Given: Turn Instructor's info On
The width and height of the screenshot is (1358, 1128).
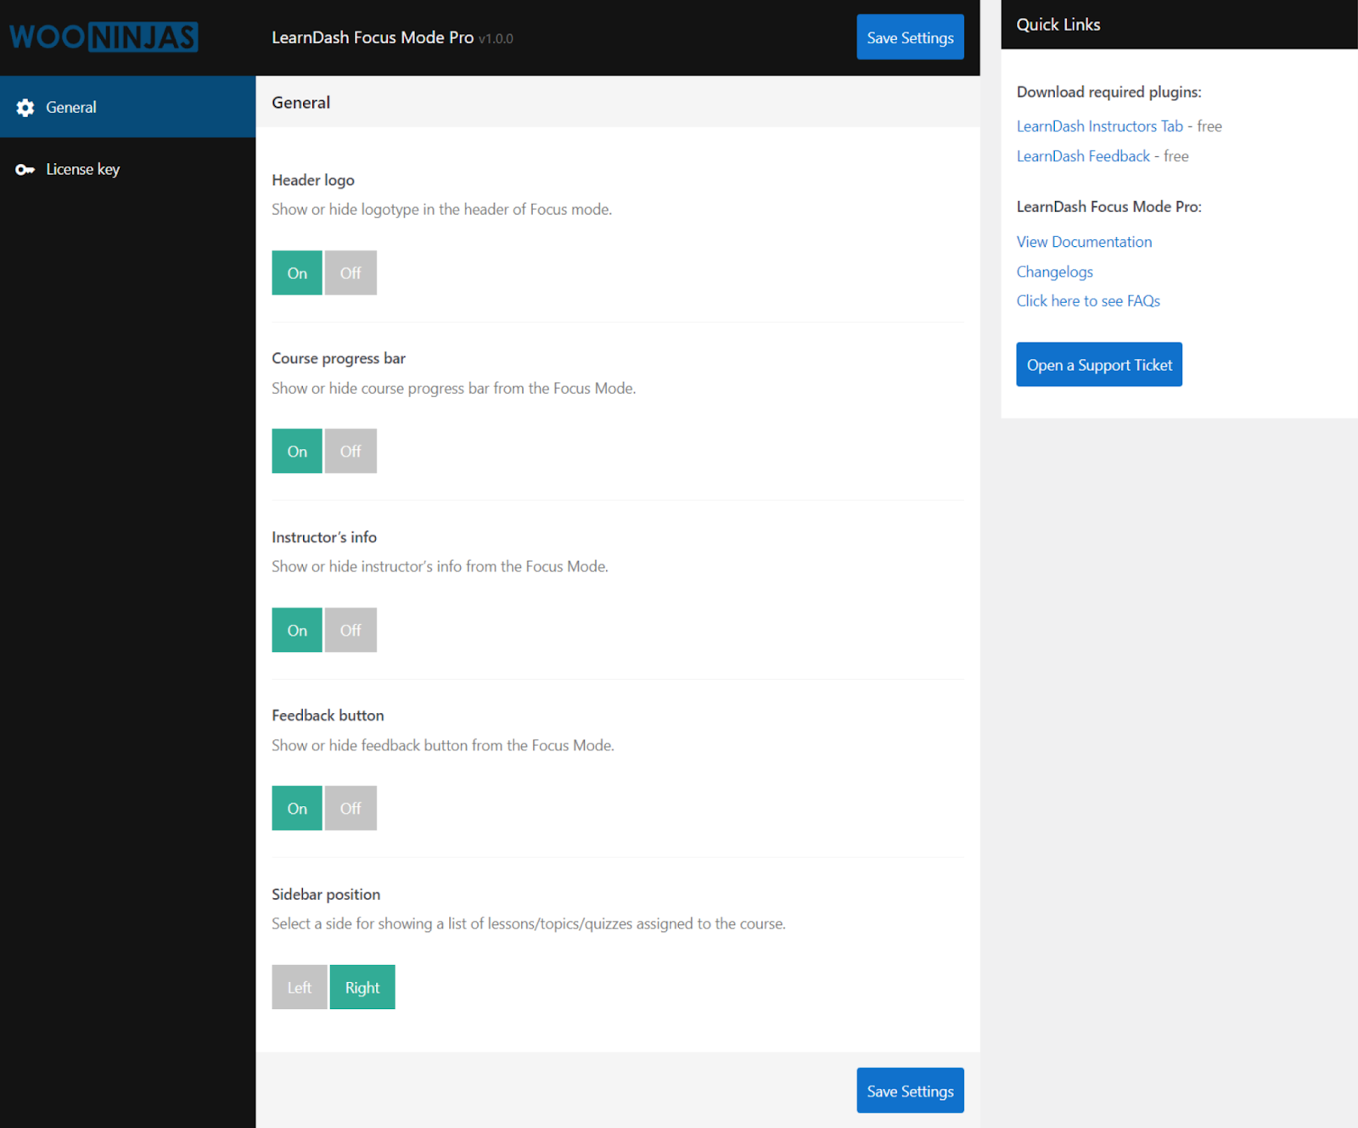Looking at the screenshot, I should pyautogui.click(x=297, y=631).
